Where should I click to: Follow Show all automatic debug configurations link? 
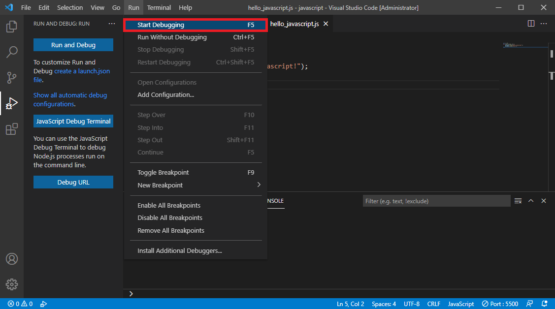(70, 100)
